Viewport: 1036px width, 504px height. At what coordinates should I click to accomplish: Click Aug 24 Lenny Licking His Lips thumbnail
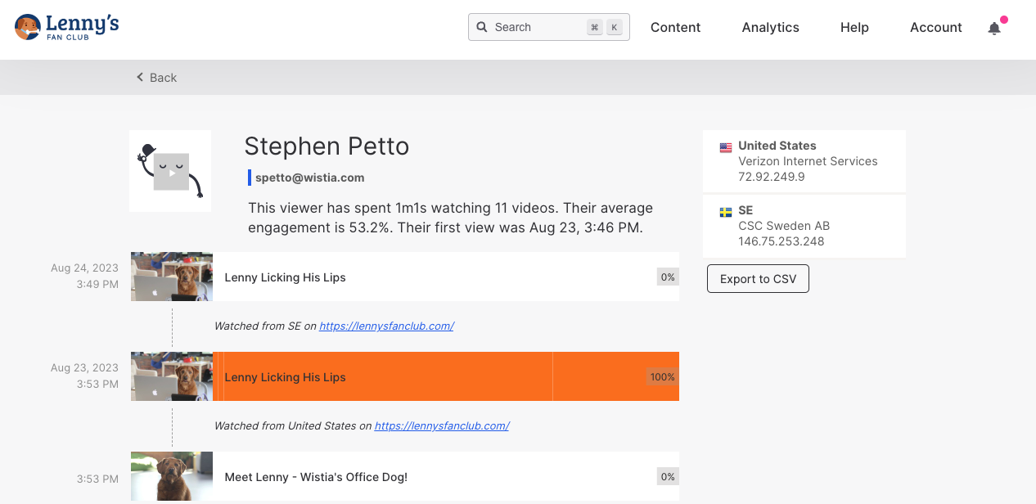pos(172,277)
